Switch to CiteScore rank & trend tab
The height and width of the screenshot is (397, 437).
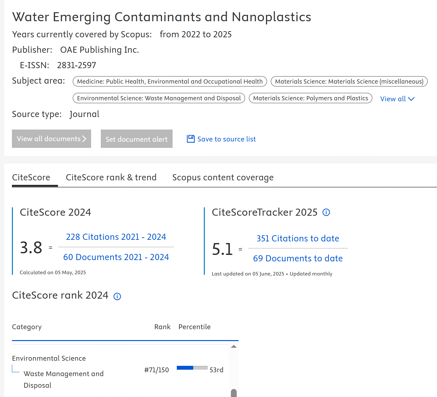coord(111,177)
